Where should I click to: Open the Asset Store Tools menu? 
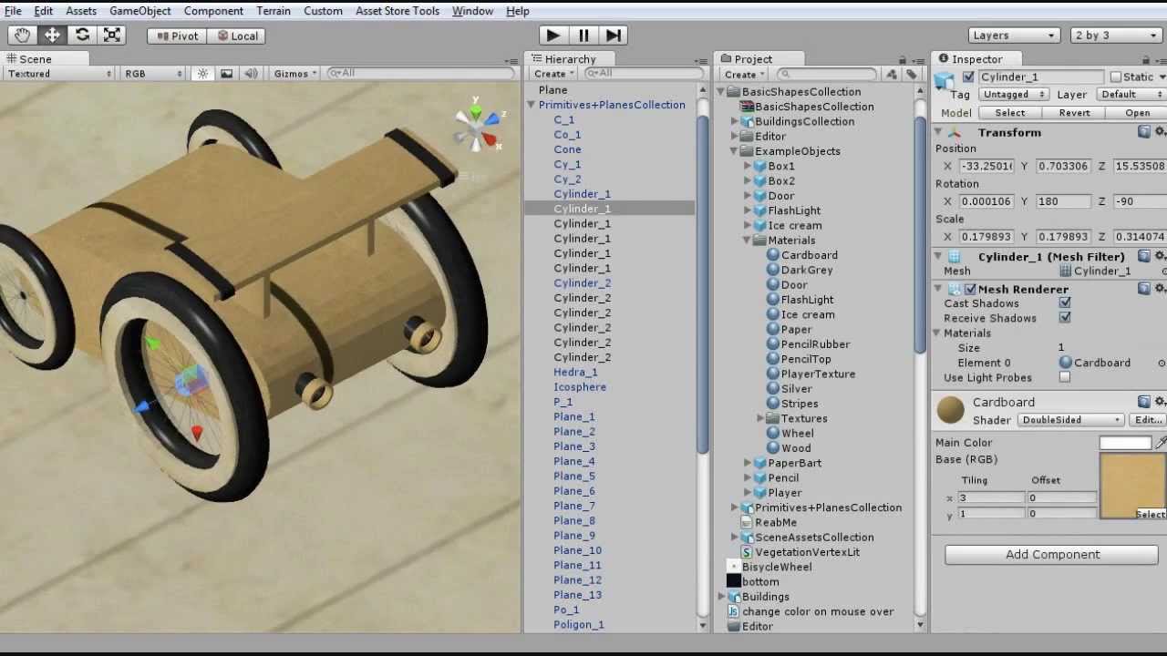coord(397,11)
